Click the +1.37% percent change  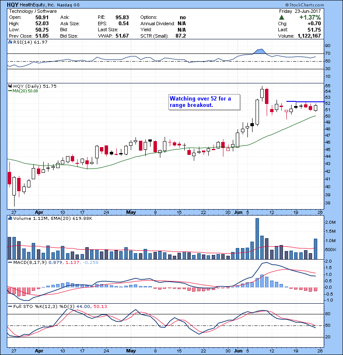coord(310,18)
